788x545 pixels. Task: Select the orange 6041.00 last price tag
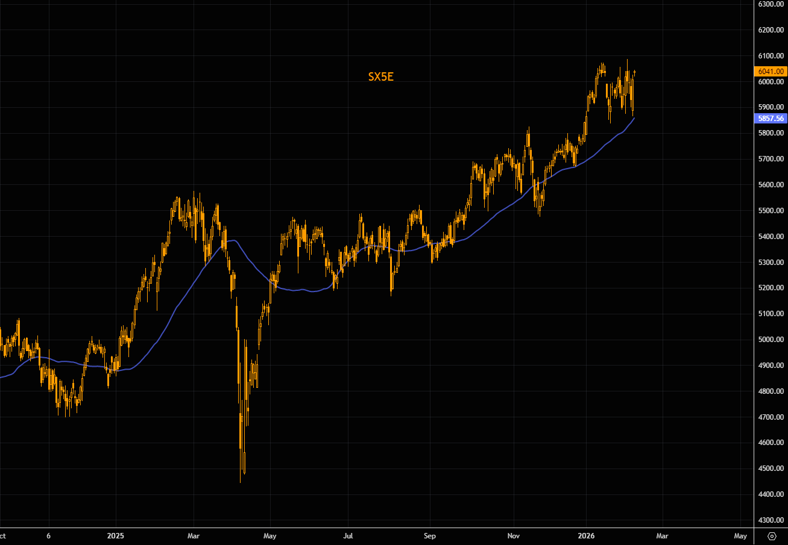tap(771, 71)
